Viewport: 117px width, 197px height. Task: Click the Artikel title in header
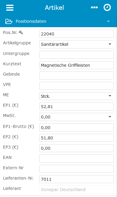(x=55, y=8)
